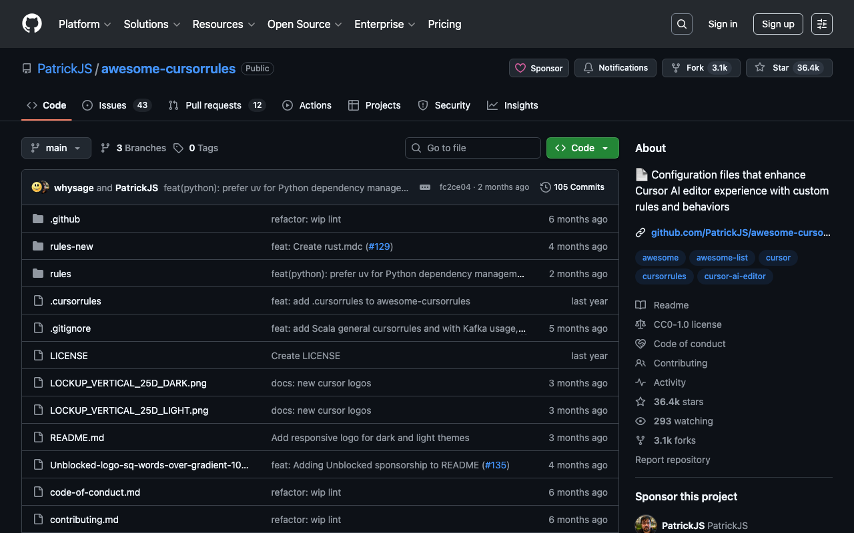This screenshot has width=854, height=533.
Task: Click the ellipsis to expand commit message
Action: point(425,187)
